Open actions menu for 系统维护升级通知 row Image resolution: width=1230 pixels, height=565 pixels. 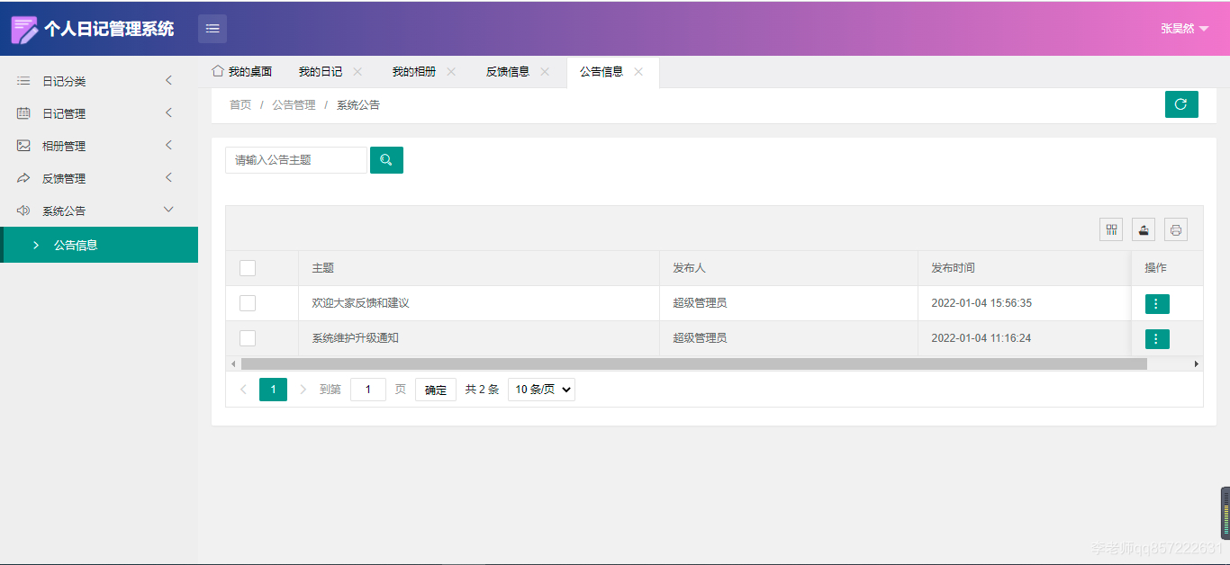click(1157, 339)
